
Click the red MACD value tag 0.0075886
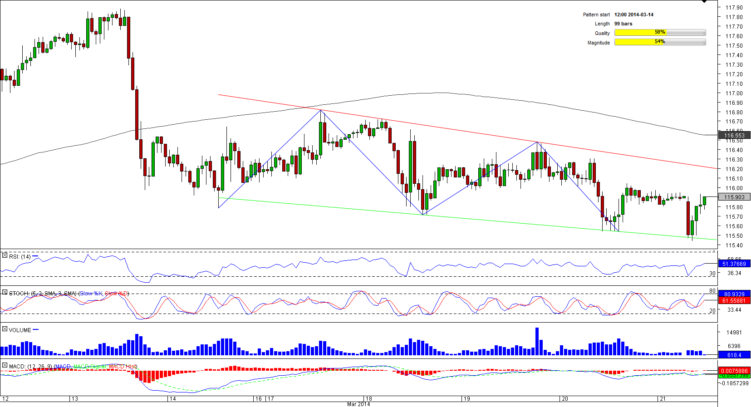point(734,371)
